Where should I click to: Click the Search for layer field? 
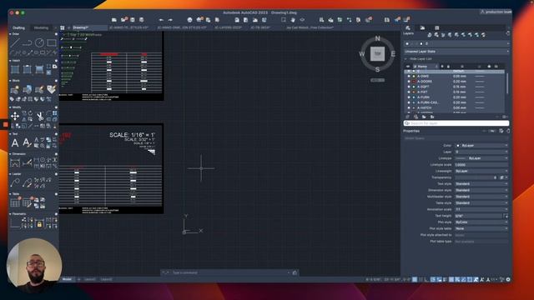click(x=456, y=123)
